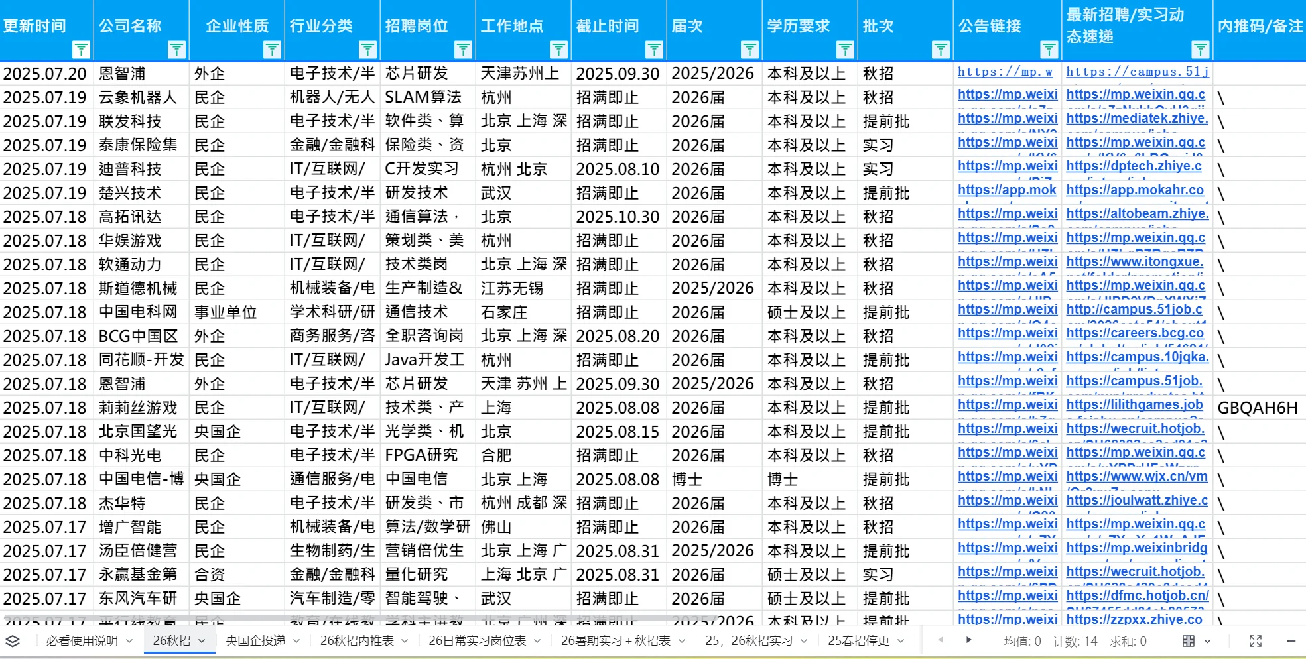Open filter for 学历要求 column
Screen dimensions: 1306x659
(x=845, y=50)
